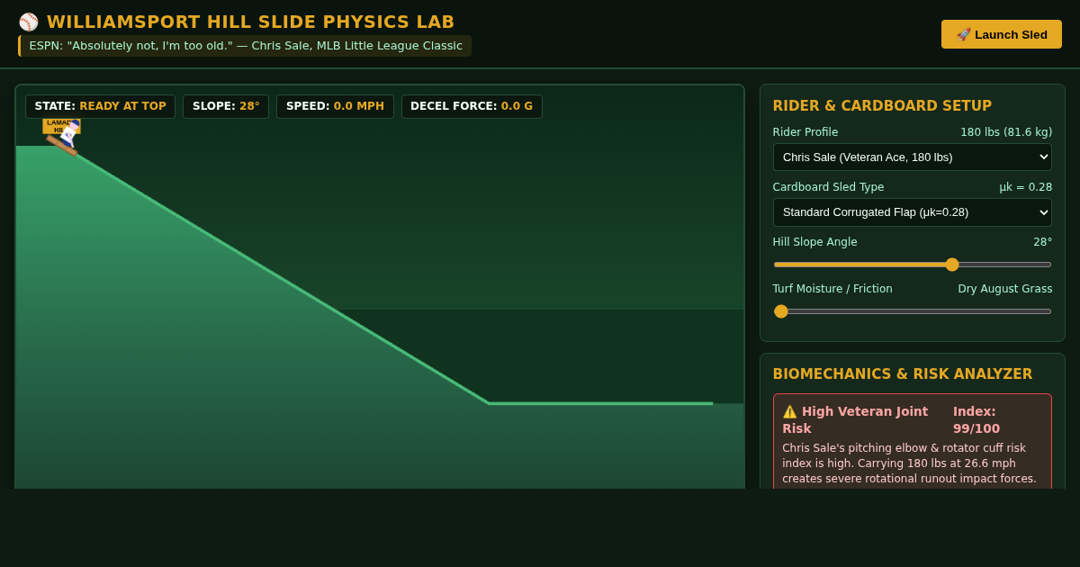The image size is (1080, 567).
Task: Click the Biomechanics & Risk Analyzer heading
Action: tap(903, 374)
